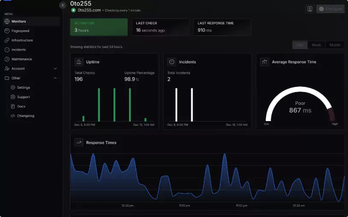Click the 196 total checks value
Image resolution: width=348 pixels, height=217 pixels.
click(79, 79)
